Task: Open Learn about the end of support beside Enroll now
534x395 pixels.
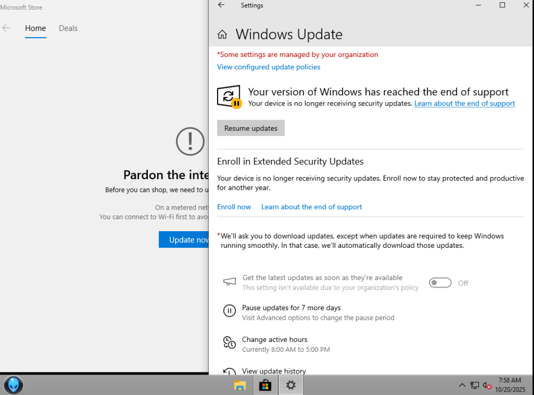Action: (311, 207)
